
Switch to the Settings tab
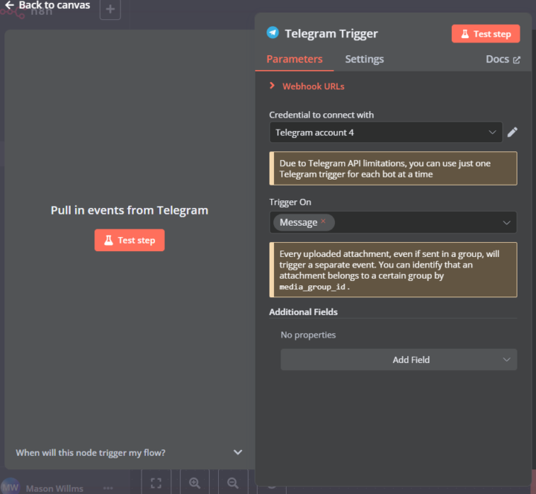364,59
